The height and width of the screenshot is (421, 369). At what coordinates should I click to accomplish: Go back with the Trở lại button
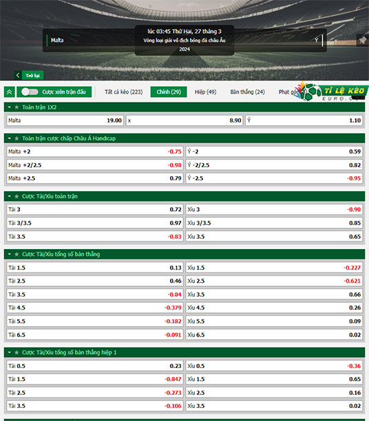point(29,76)
